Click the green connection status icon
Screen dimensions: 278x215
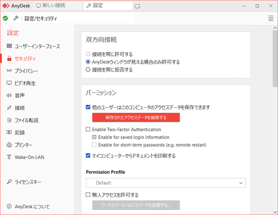tap(5, 18)
